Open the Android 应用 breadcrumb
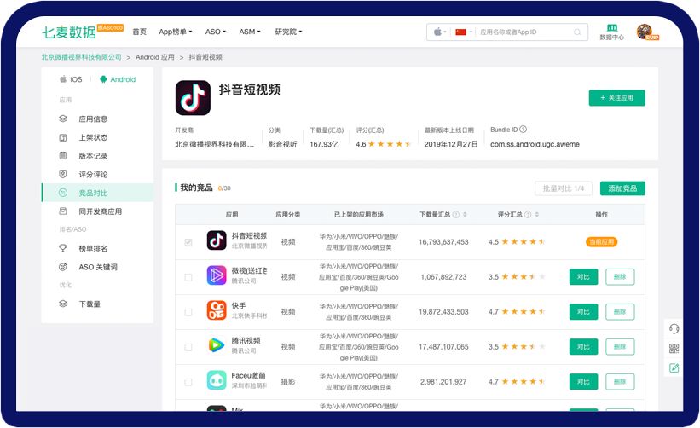Viewport: 700px width, 428px height. pos(155,57)
